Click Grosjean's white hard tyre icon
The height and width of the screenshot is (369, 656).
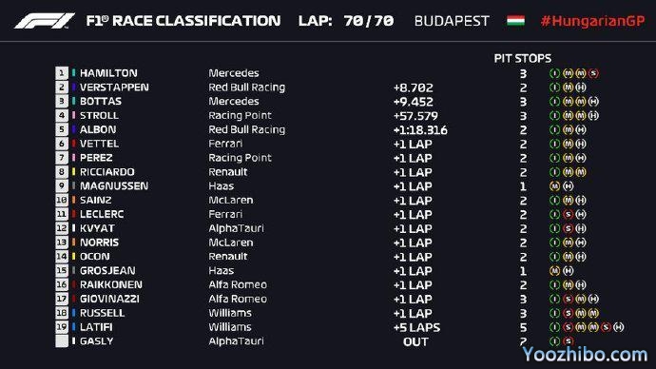(568, 271)
